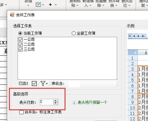Uncheck the 一公司 worksheet checkbox

point(20,40)
